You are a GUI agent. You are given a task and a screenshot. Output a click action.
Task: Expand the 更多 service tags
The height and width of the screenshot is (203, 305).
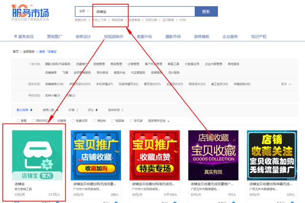(286, 84)
